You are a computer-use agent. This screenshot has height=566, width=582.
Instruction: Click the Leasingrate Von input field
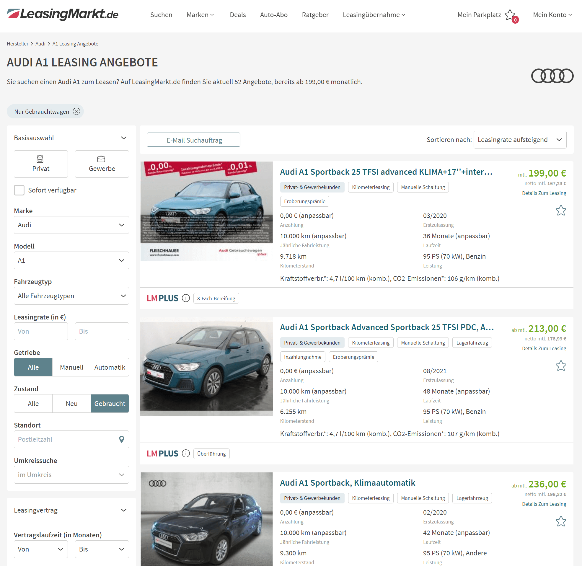pos(41,332)
